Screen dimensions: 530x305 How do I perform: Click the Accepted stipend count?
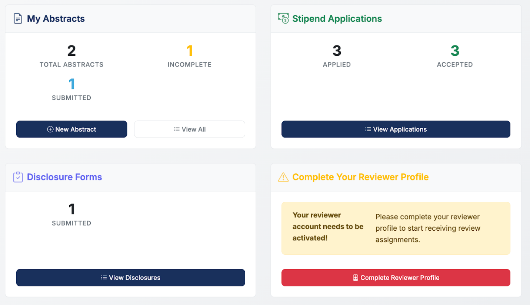pos(455,51)
